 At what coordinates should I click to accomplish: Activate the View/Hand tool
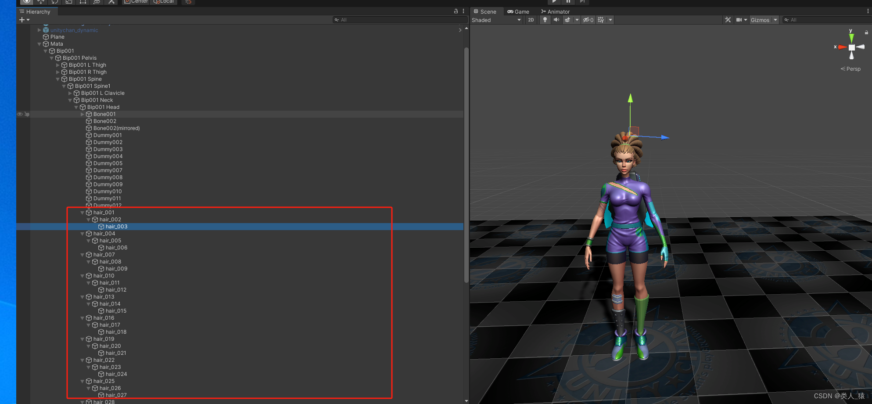[x=26, y=2]
